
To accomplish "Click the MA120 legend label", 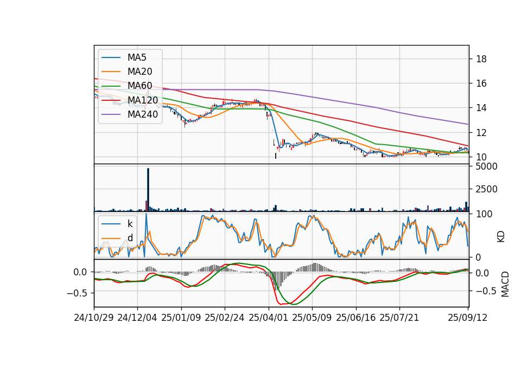I will pyautogui.click(x=143, y=100).
